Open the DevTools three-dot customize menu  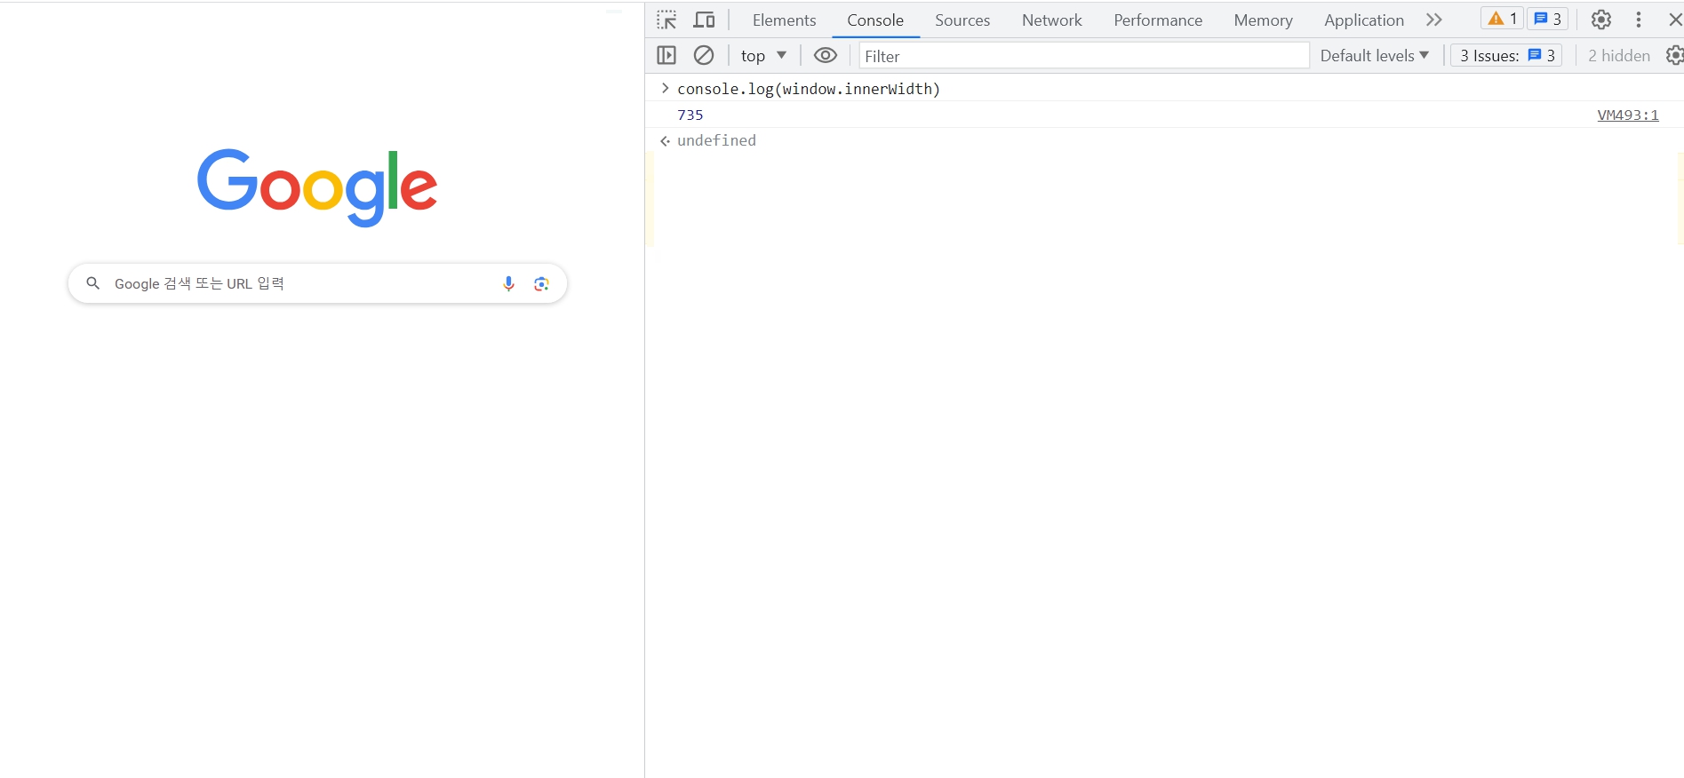1639,20
